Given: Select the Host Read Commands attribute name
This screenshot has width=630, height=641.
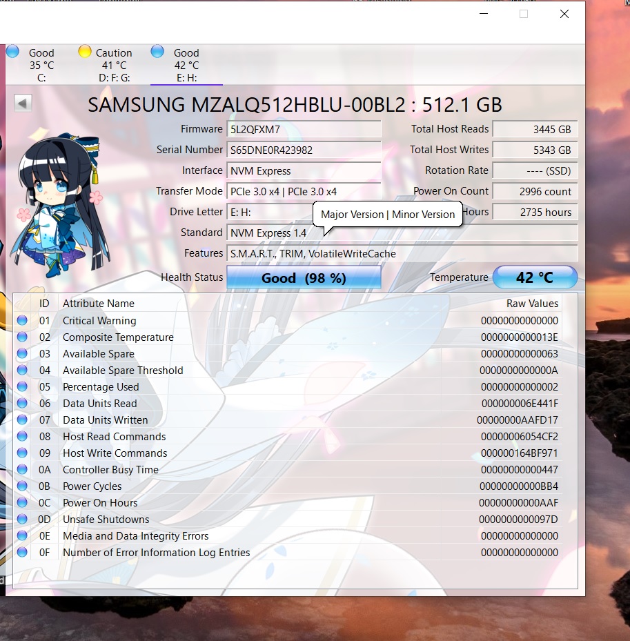Looking at the screenshot, I should pos(115,436).
